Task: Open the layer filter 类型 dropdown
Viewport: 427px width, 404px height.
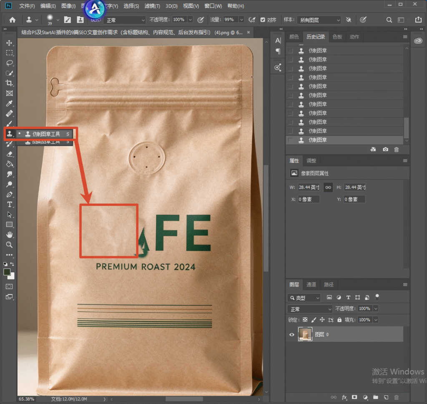Action: point(304,298)
